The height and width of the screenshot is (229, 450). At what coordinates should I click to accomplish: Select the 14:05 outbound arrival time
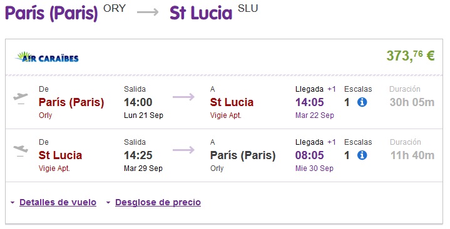(310, 102)
